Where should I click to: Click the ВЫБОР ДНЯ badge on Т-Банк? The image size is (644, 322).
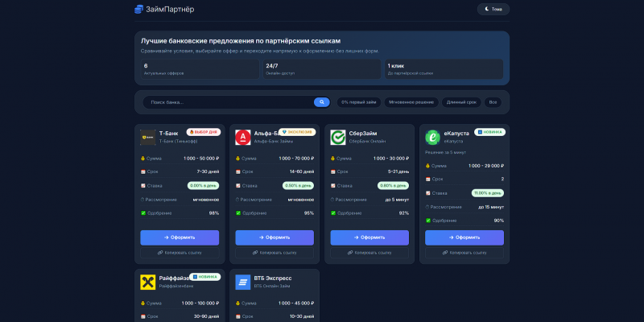tap(204, 132)
